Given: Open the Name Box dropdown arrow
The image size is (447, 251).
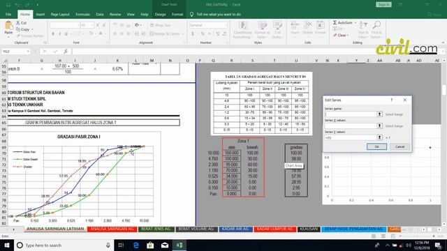Looking at the screenshot, I should 28,52.
